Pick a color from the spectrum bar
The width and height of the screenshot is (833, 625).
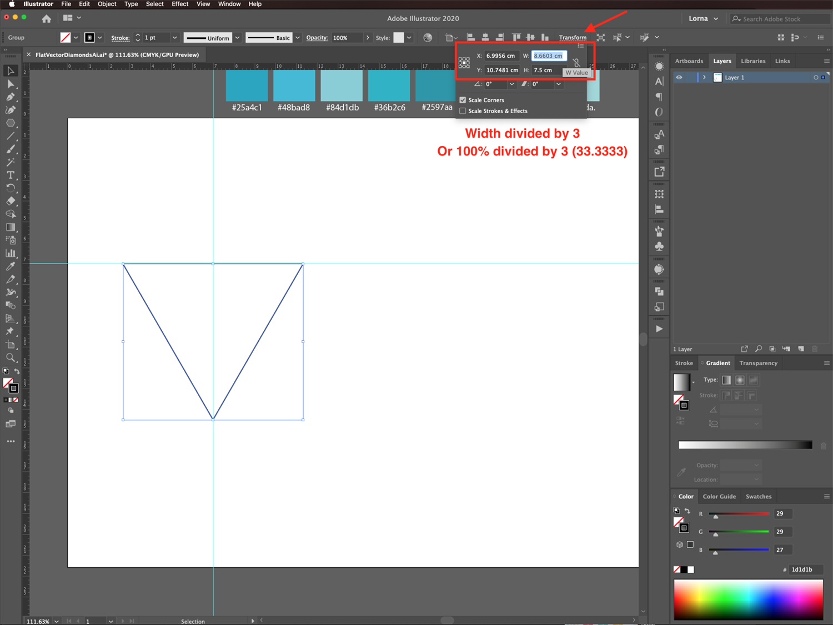point(748,599)
